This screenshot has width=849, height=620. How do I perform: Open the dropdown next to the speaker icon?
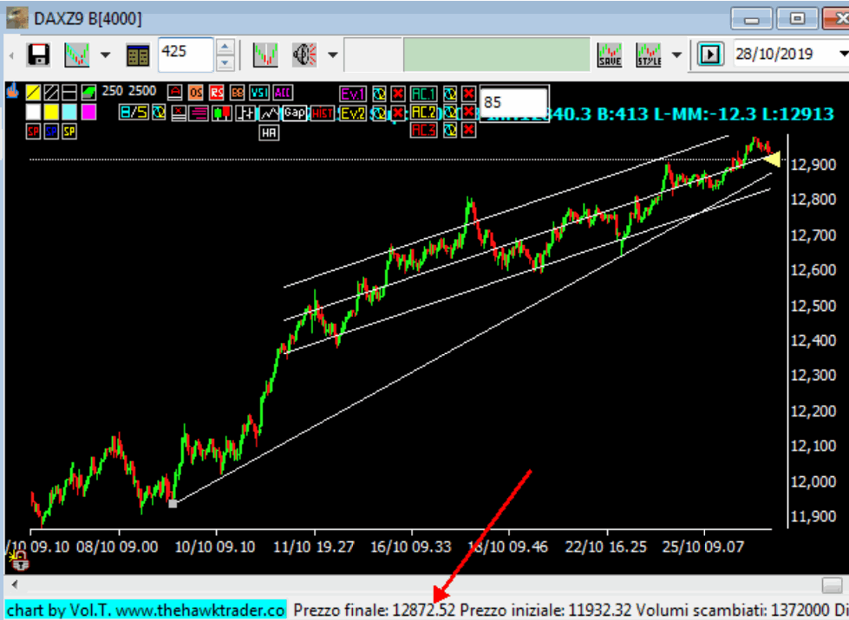click(x=333, y=55)
